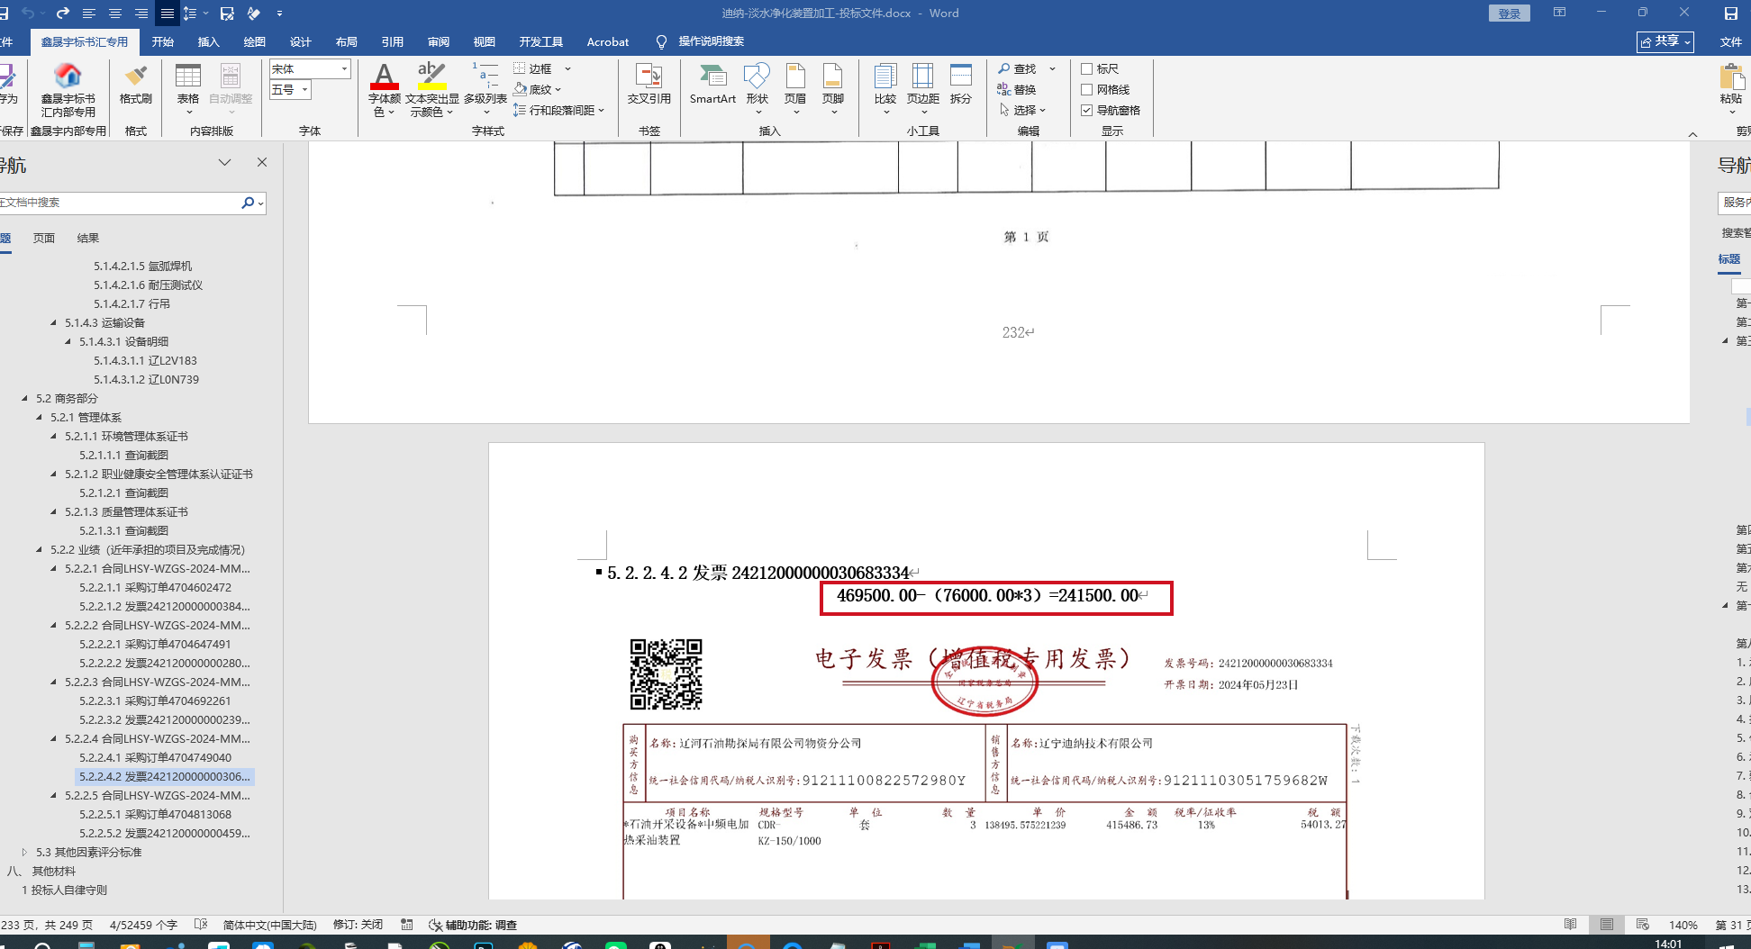Image resolution: width=1751 pixels, height=949 pixels.
Task: Open 辅助功能: 调查 in the status bar
Action: (x=473, y=925)
